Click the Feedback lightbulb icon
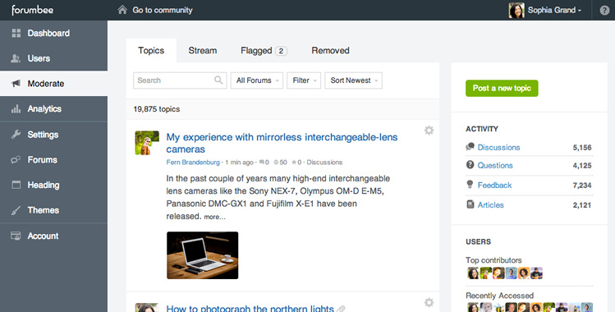 pos(470,184)
